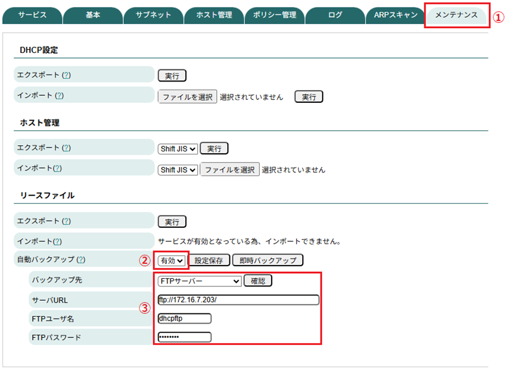Open the メンテナンス tab
The height and width of the screenshot is (369, 508).
456,15
